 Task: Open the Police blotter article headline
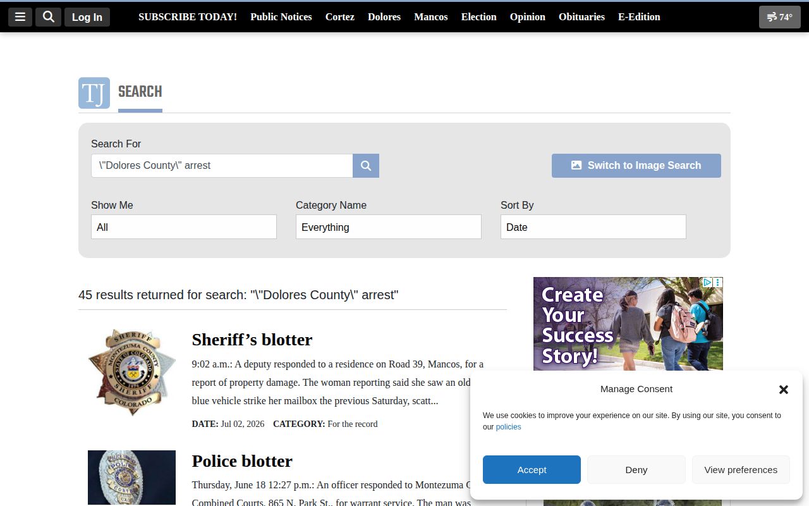[x=242, y=461]
